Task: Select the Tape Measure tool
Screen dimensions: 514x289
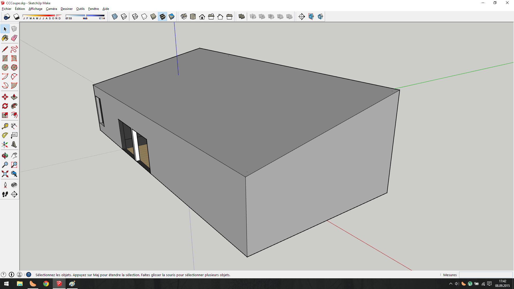Action: point(5,126)
